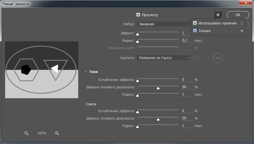Click the main Радиус 0,1 field
Image resolution: width=254 pixels, height=144 pixels.
click(x=187, y=40)
